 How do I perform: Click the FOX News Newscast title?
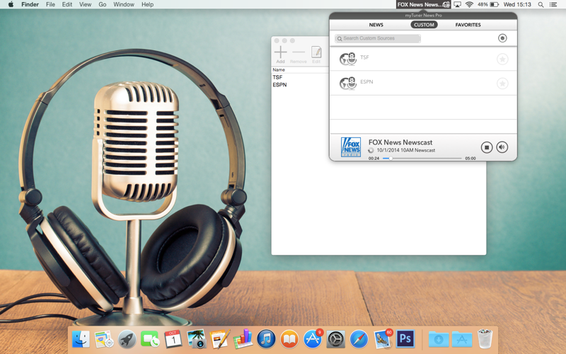click(x=400, y=142)
